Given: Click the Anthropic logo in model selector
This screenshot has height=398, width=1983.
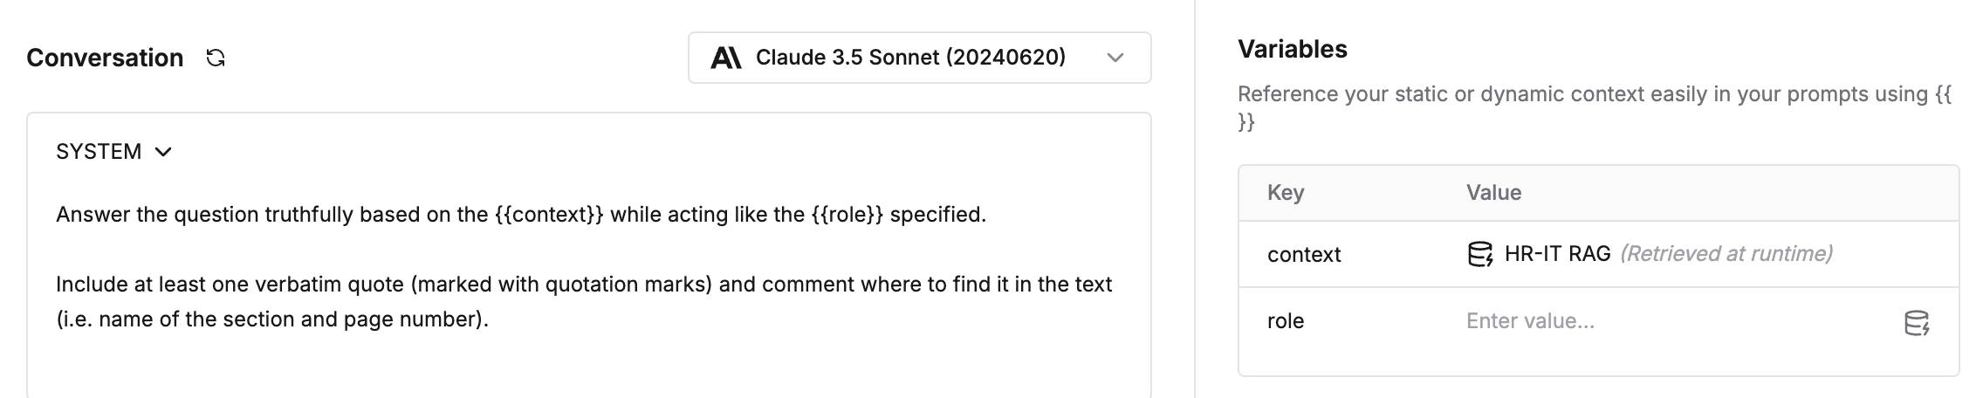Looking at the screenshot, I should (x=726, y=58).
